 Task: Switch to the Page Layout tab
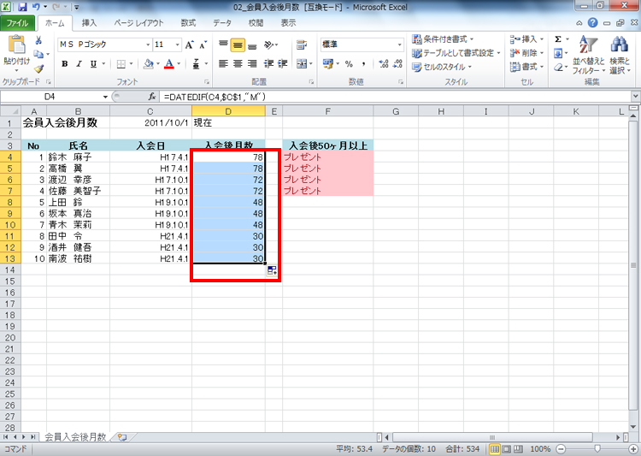tap(138, 23)
